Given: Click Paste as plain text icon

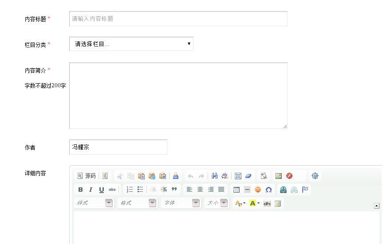Looking at the screenshot, I should coord(152,176).
